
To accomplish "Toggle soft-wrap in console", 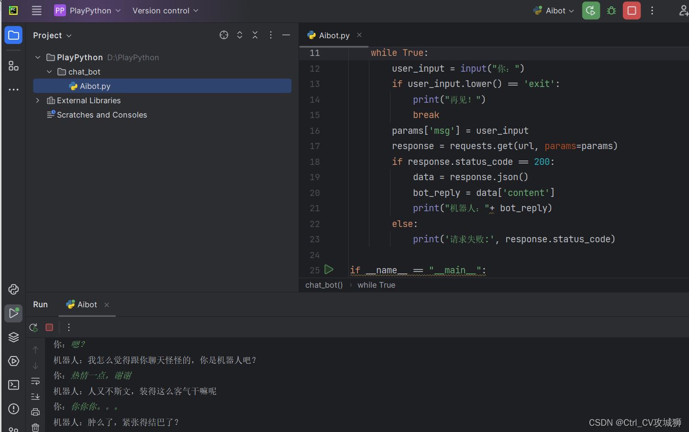I will point(35,381).
